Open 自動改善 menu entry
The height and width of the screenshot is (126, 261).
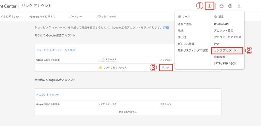[x=219, y=57]
